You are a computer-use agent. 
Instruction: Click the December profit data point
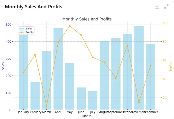pyautogui.click(x=150, y=66)
